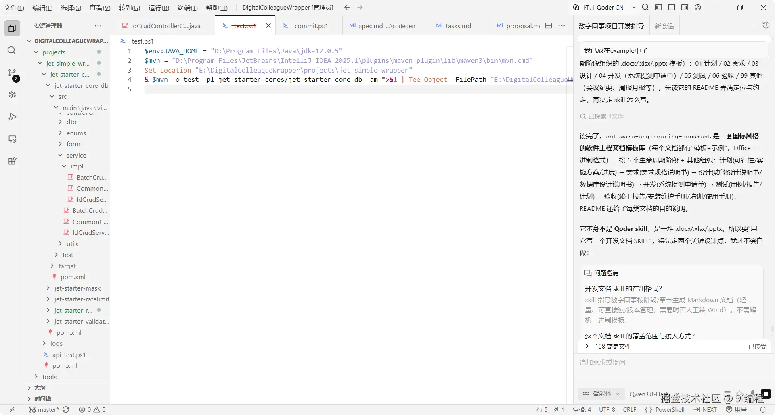The image size is (775, 415).
Task: Click the notifications bell in the status bar
Action: click(x=763, y=409)
